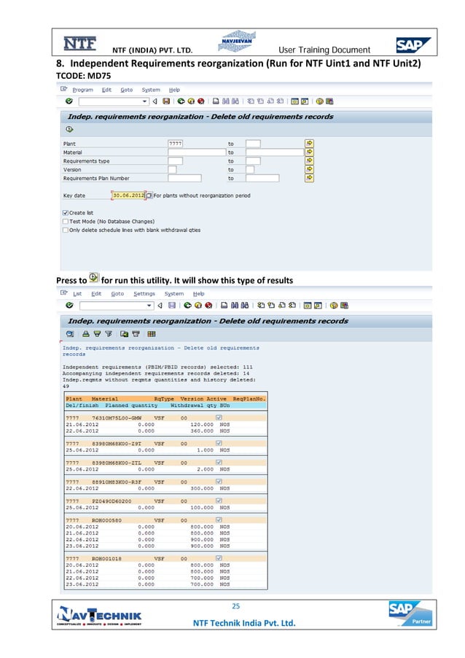
Task: Click Save disk icon in the selection screen toolbar
Action: pos(166,101)
